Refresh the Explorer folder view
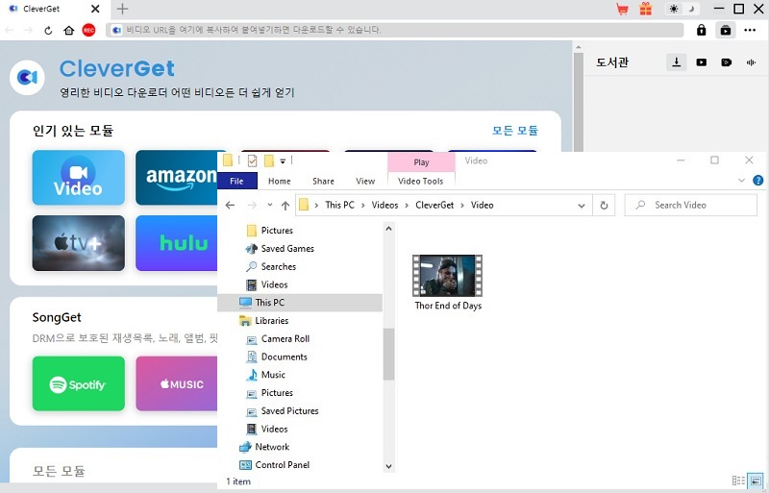 click(605, 206)
